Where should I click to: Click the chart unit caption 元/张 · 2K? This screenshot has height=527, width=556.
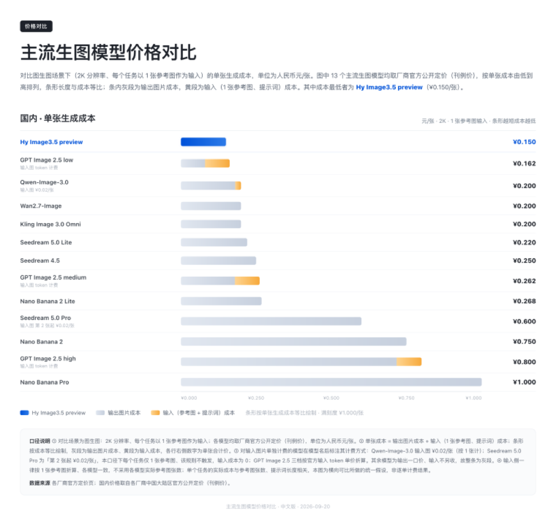pos(478,121)
